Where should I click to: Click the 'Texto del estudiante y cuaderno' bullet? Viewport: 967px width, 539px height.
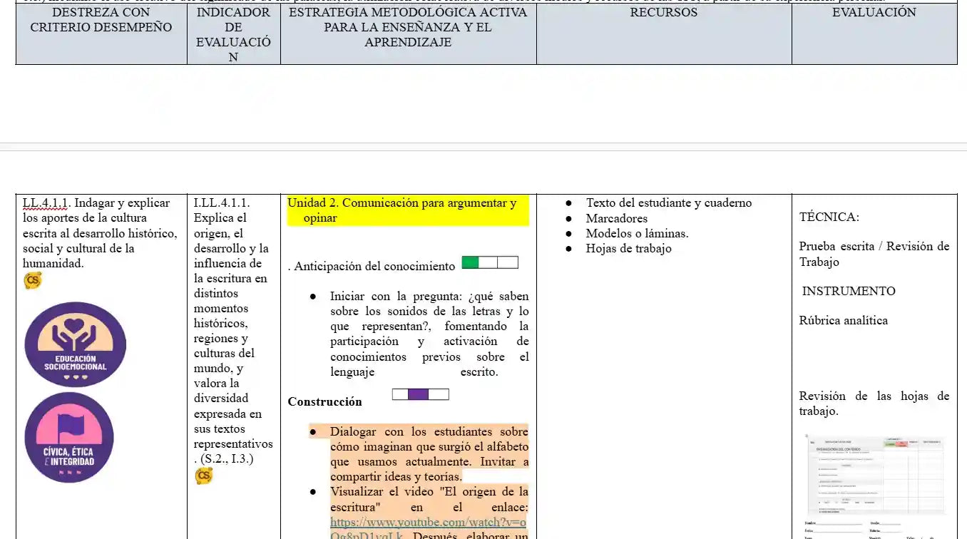[x=668, y=203]
